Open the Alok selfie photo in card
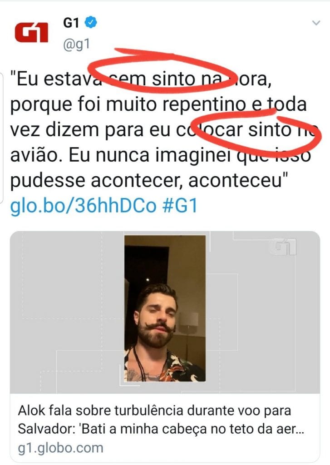This screenshot has height=465, width=330. pyautogui.click(x=165, y=308)
